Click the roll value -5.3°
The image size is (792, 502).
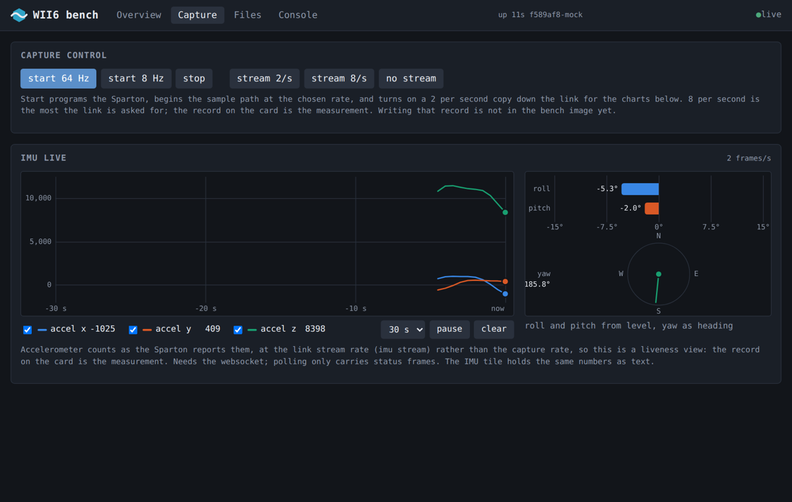pyautogui.click(x=607, y=189)
